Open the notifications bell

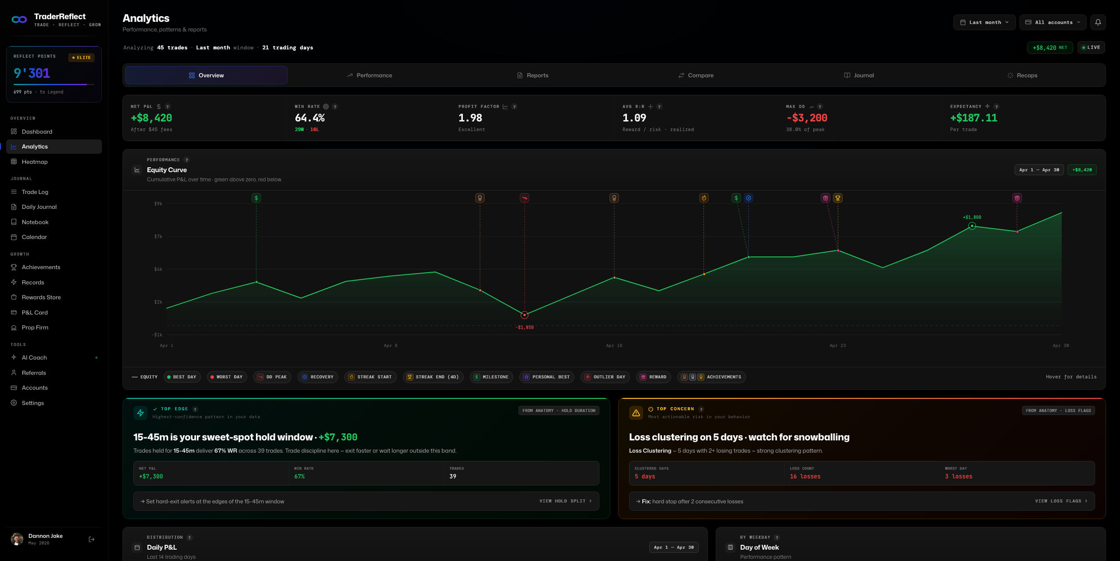pyautogui.click(x=1098, y=22)
